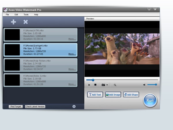Select the IceAge4.mkv video entry

(40, 50)
